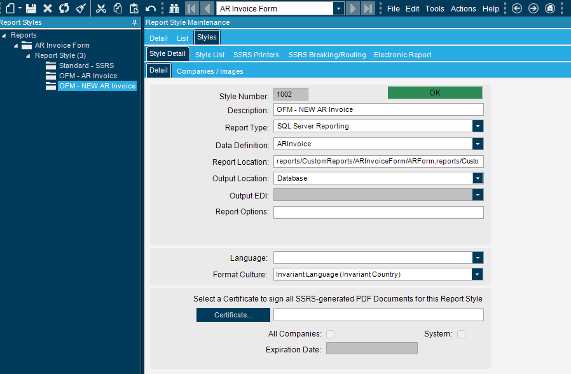Click the Style Number field
Screen dimensions: 571x374
tap(291, 94)
